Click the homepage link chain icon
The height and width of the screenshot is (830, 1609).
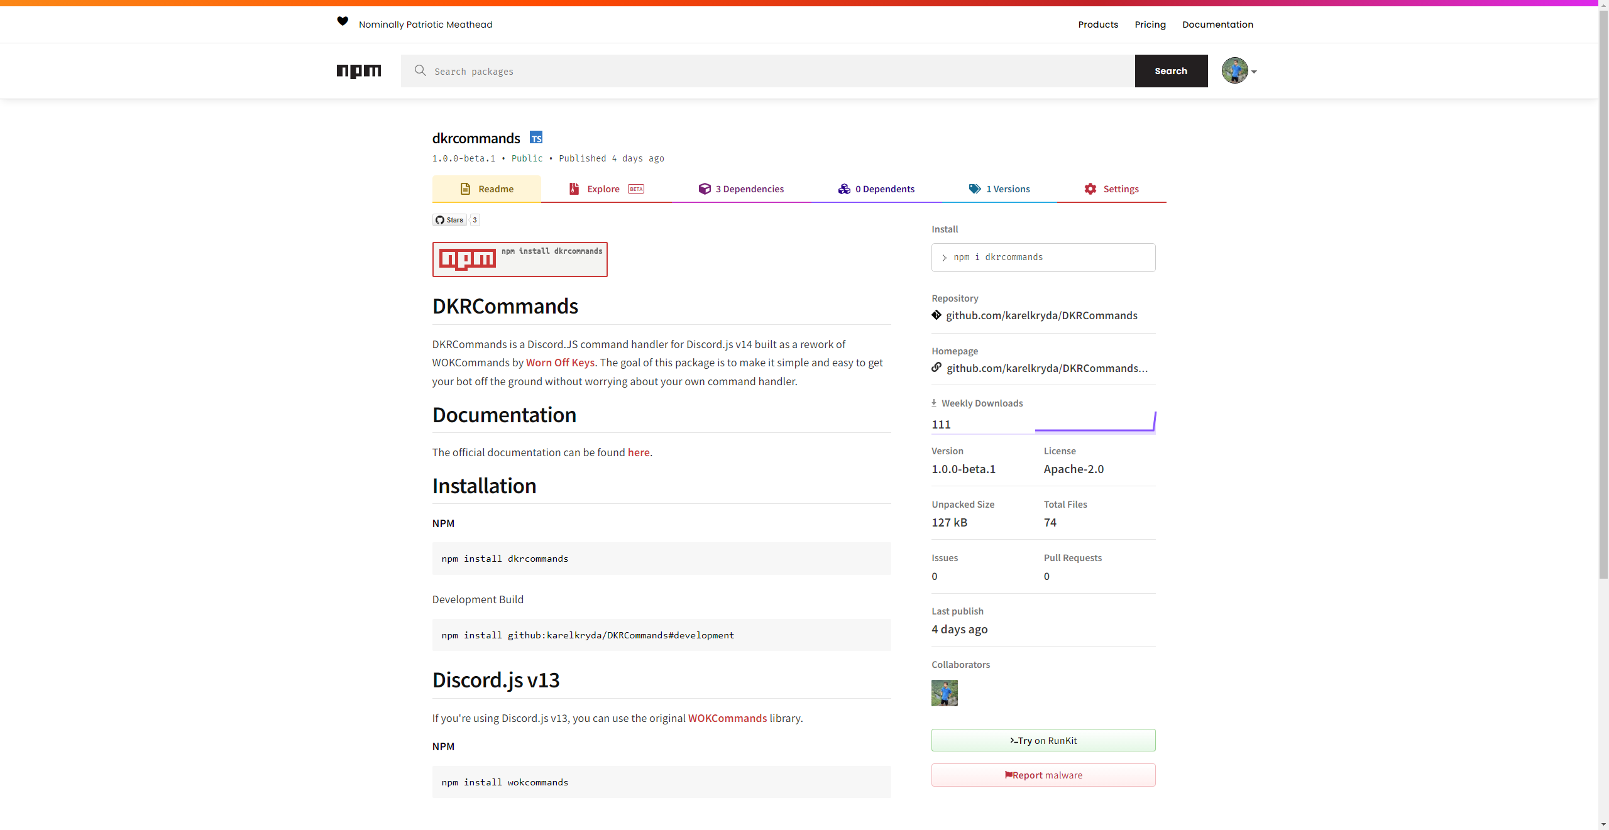pos(936,368)
